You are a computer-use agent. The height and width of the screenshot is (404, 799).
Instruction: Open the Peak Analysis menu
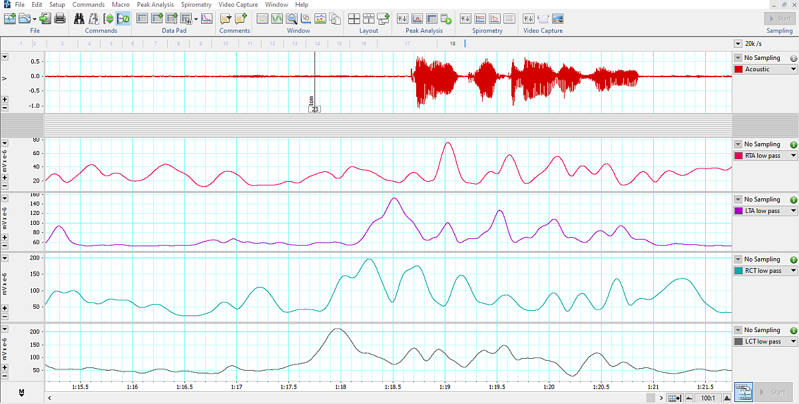tap(156, 5)
